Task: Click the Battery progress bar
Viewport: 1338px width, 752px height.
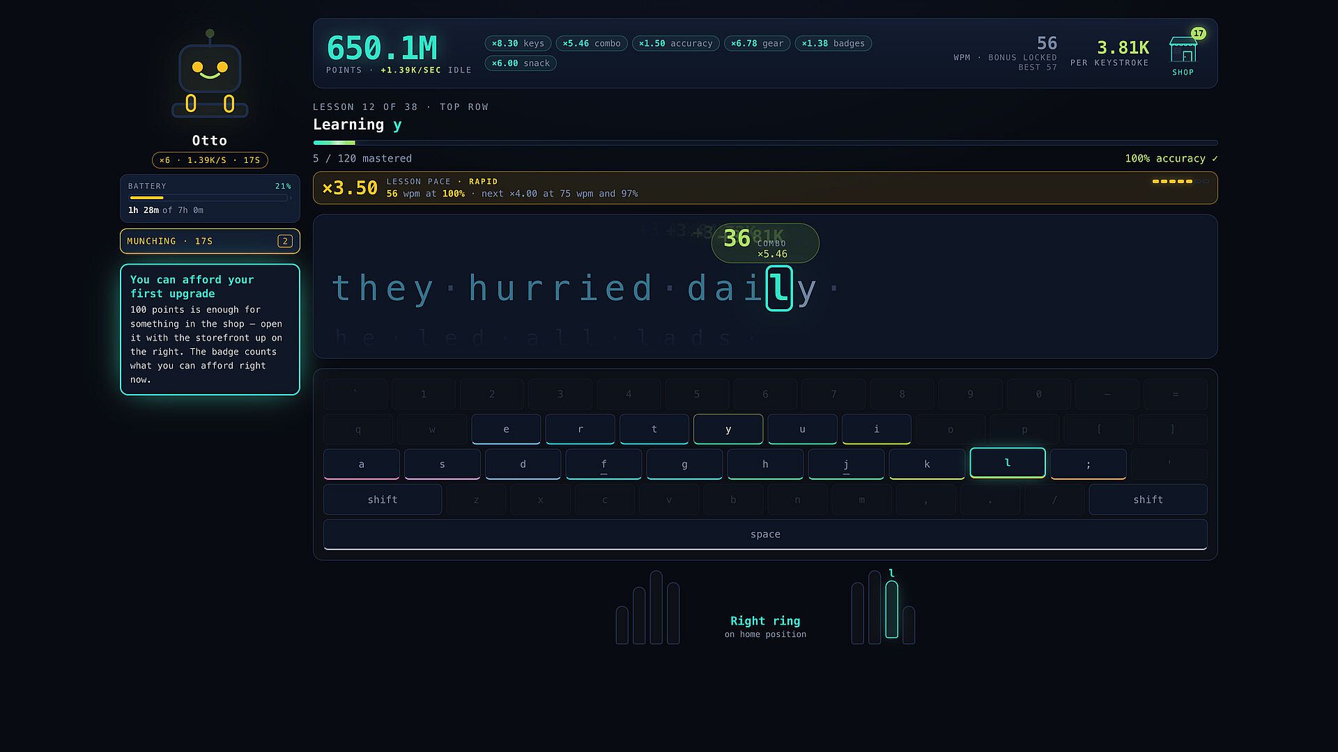Action: point(209,198)
